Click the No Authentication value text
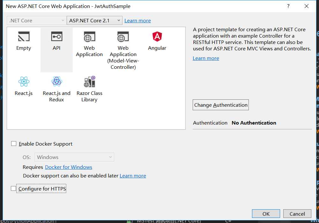The image size is (319, 223). tap(254, 123)
